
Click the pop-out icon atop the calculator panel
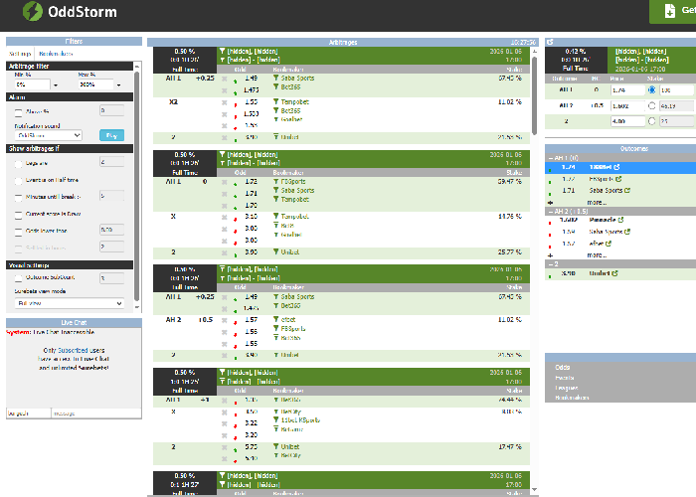[550, 42]
